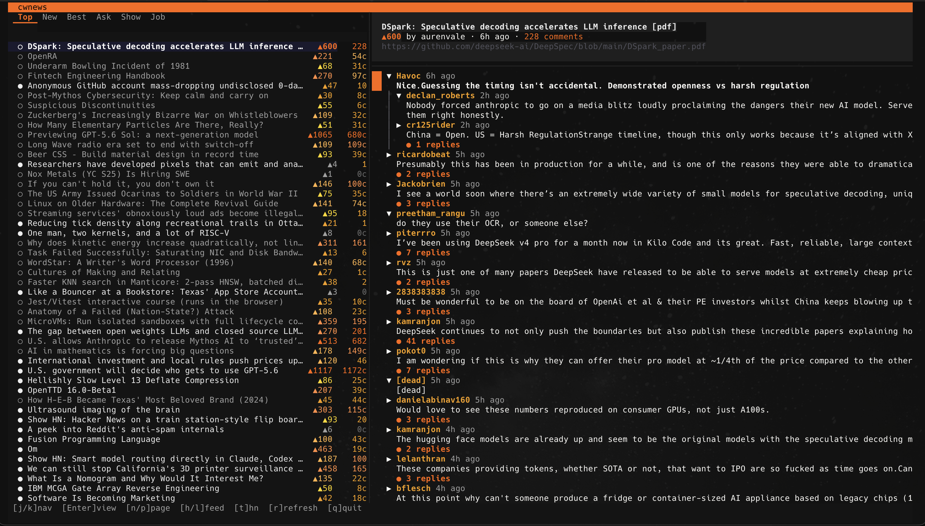Click the marker beside Fintech Engineering Handbook
Viewport: 925px width, 526px height.
[x=20, y=76]
